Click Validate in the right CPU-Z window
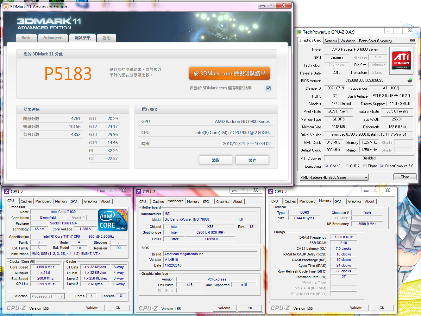 [x=356, y=308]
